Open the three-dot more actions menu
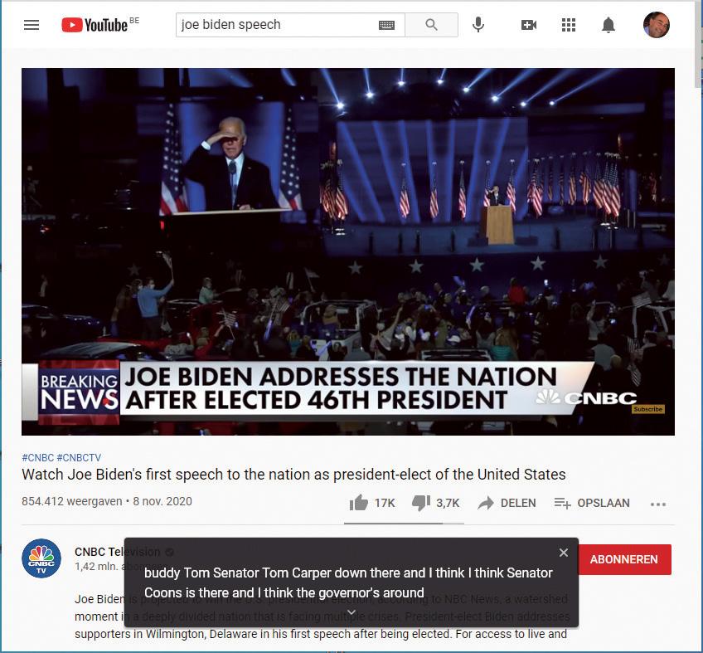This screenshot has width=703, height=653. coord(657,504)
